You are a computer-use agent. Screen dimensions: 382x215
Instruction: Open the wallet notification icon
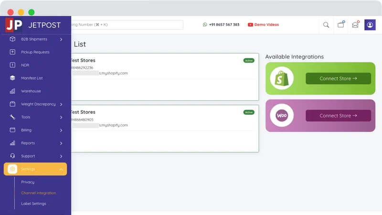341,24
